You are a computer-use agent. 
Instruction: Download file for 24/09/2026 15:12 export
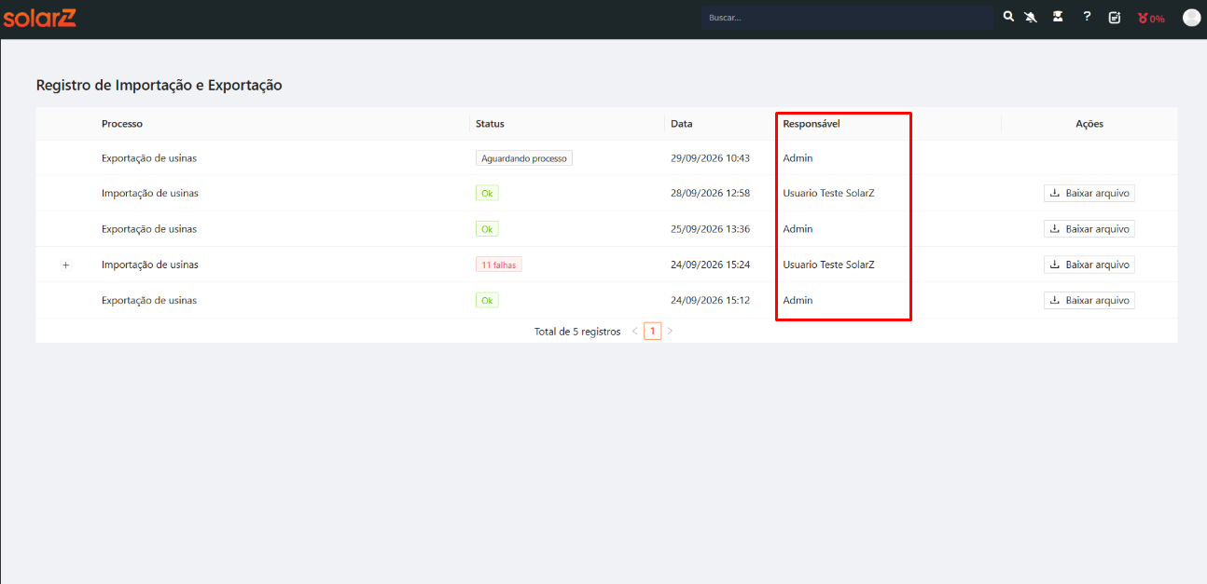(x=1089, y=301)
